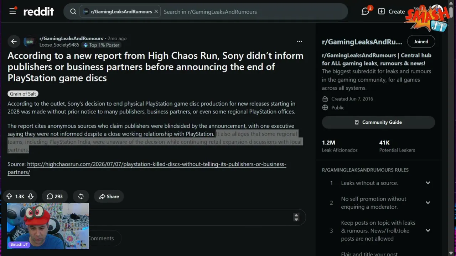Expand rule 2 No self promotion

pyautogui.click(x=428, y=203)
